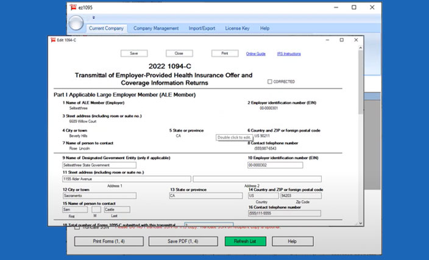The width and height of the screenshot is (429, 260).
Task: Click the Designated Government Entity name field
Action: point(99,165)
